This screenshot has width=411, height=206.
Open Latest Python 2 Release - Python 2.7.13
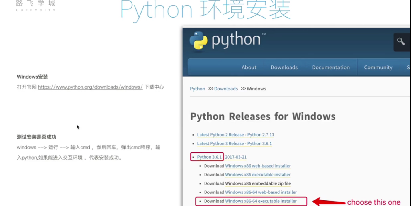coord(235,135)
